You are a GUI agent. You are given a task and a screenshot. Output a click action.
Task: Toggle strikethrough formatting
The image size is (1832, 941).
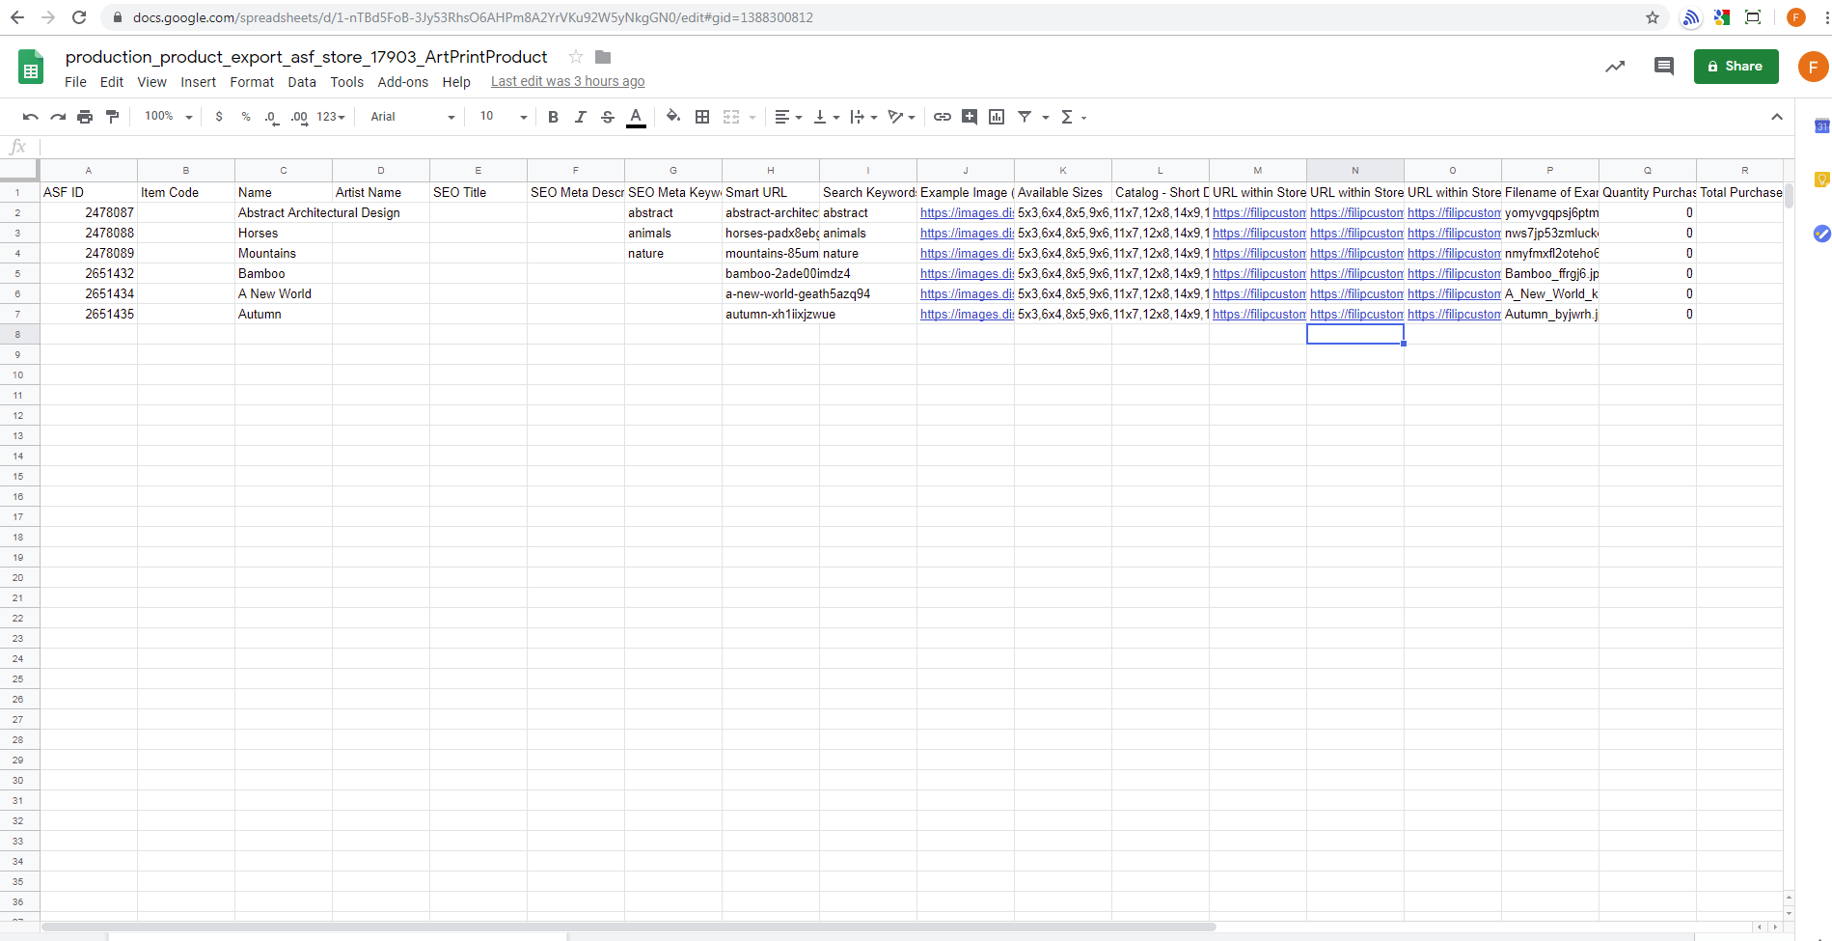(x=608, y=117)
